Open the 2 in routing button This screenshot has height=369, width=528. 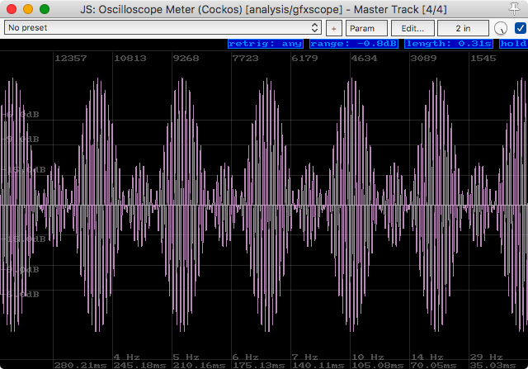point(463,27)
